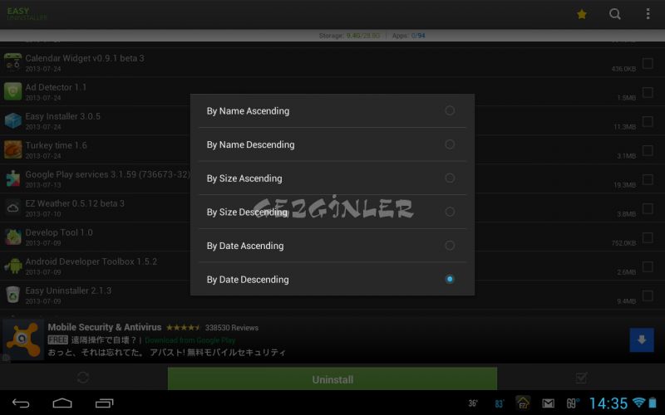Tap the Wi-Fi status icon
Viewport: 665px width, 415px height.
[x=638, y=403]
